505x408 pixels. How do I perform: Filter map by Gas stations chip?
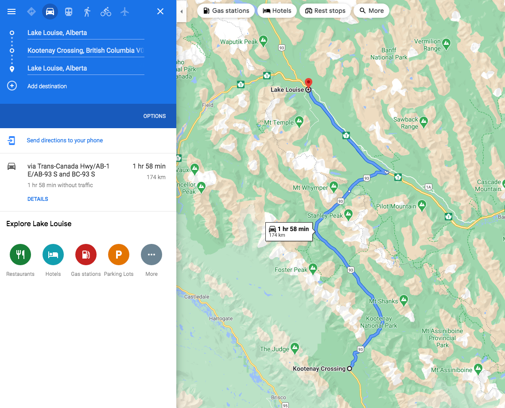coord(226,11)
